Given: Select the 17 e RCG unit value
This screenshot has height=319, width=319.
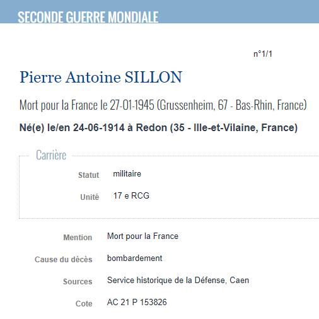Looking at the screenshot, I should coord(131,195).
